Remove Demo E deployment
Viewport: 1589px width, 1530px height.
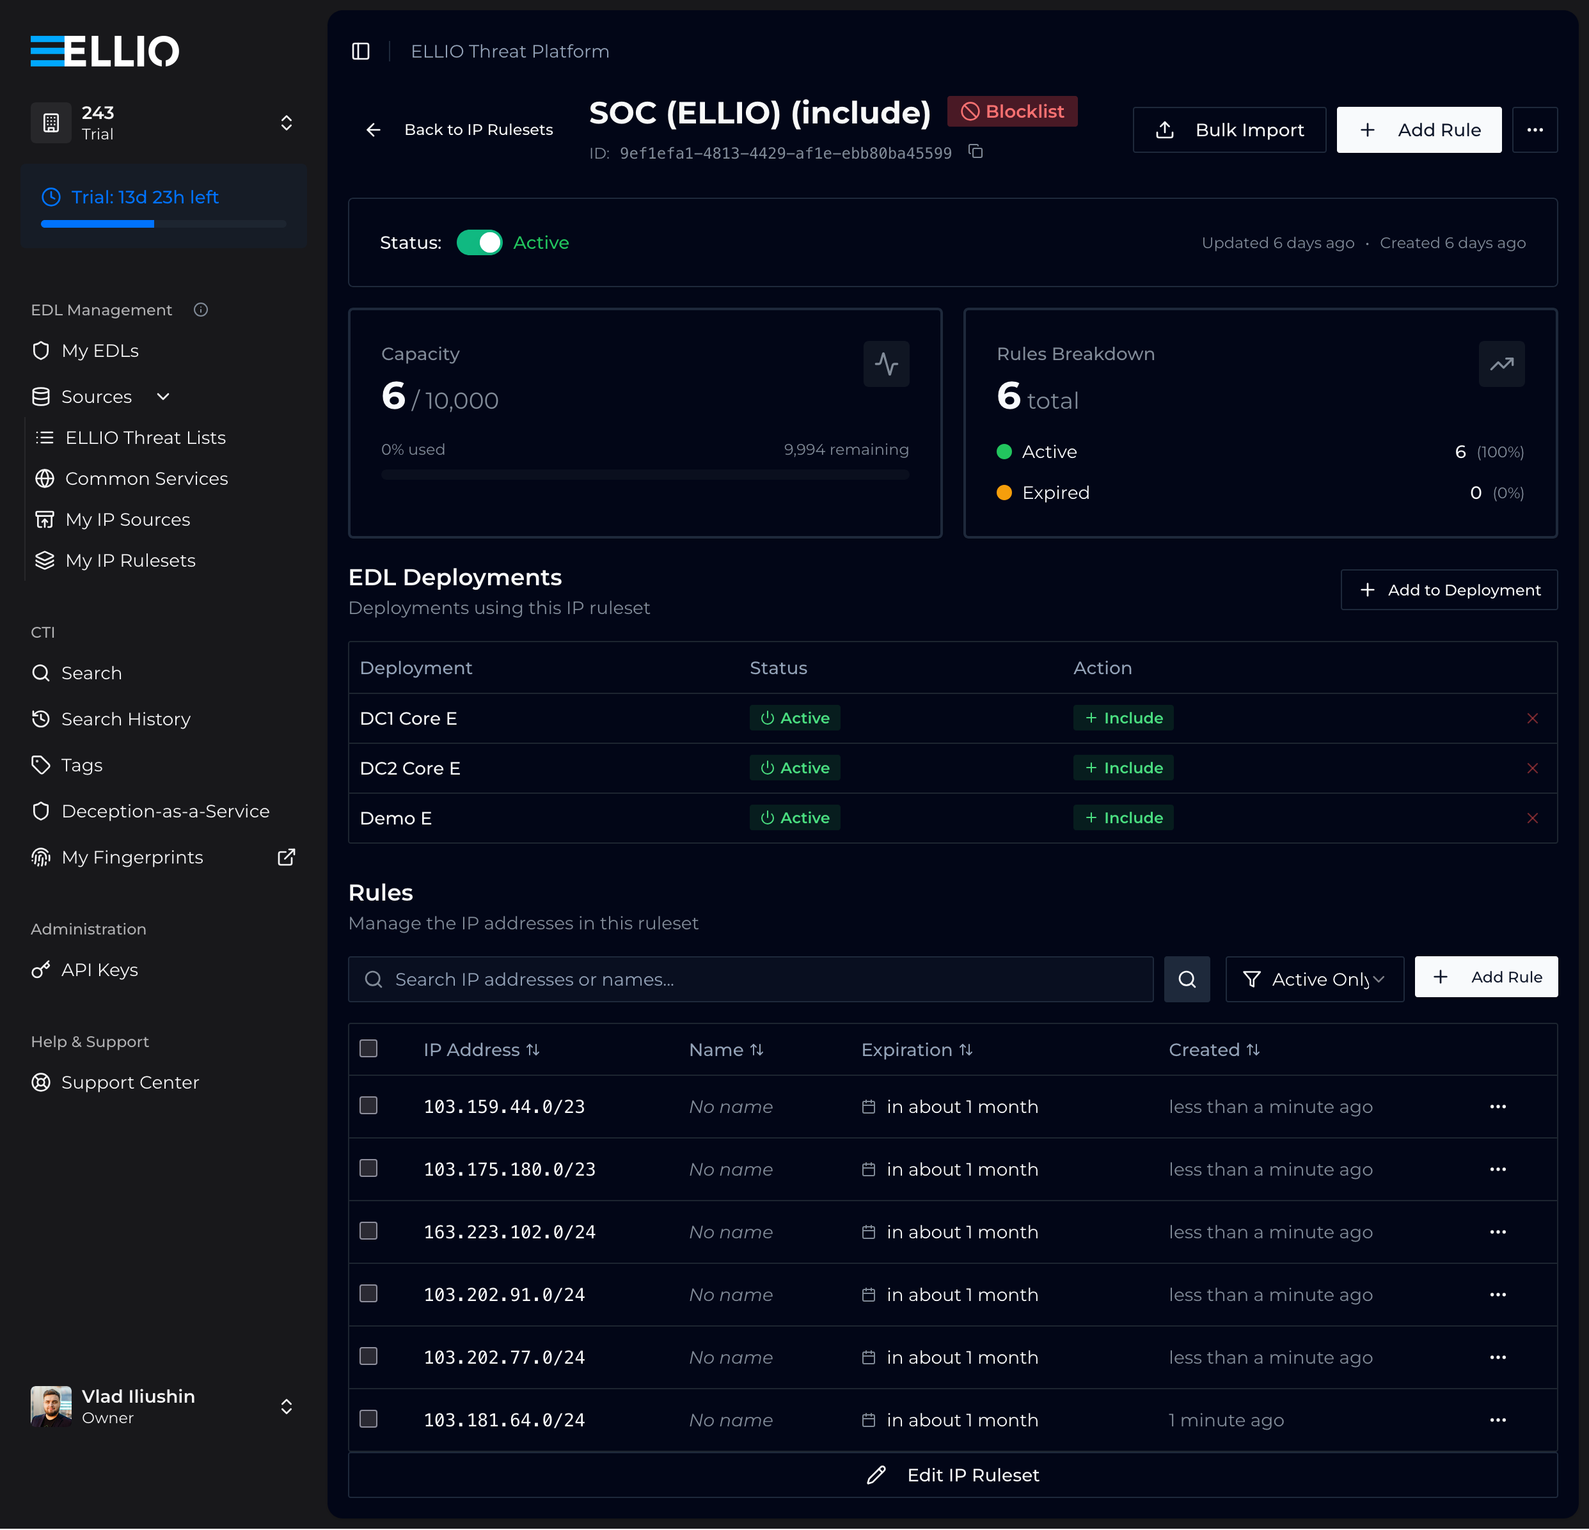(1532, 818)
